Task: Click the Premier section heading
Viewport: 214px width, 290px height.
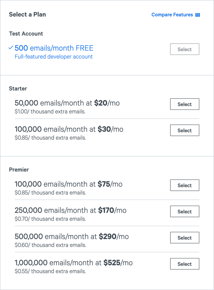Action: [19, 170]
